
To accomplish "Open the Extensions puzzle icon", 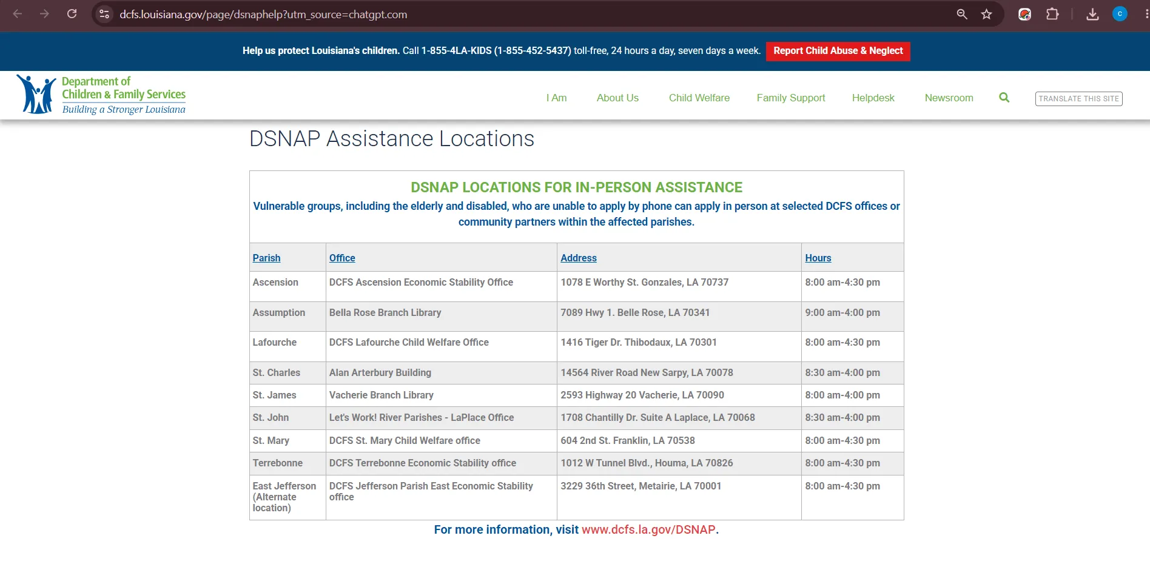I will click(x=1052, y=14).
